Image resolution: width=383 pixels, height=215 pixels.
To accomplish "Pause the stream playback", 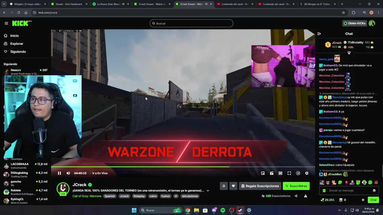I will (59, 173).
